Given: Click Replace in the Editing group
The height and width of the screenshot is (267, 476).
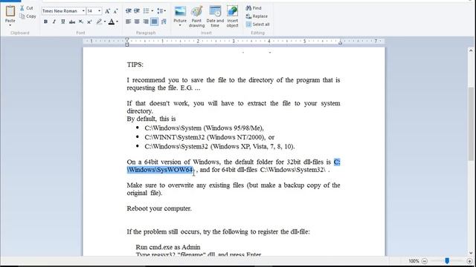Looking at the screenshot, I should click(257, 16).
